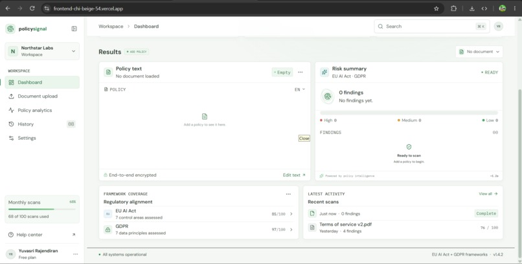Click the findings severity bar
522x264 pixels.
pos(409,113)
